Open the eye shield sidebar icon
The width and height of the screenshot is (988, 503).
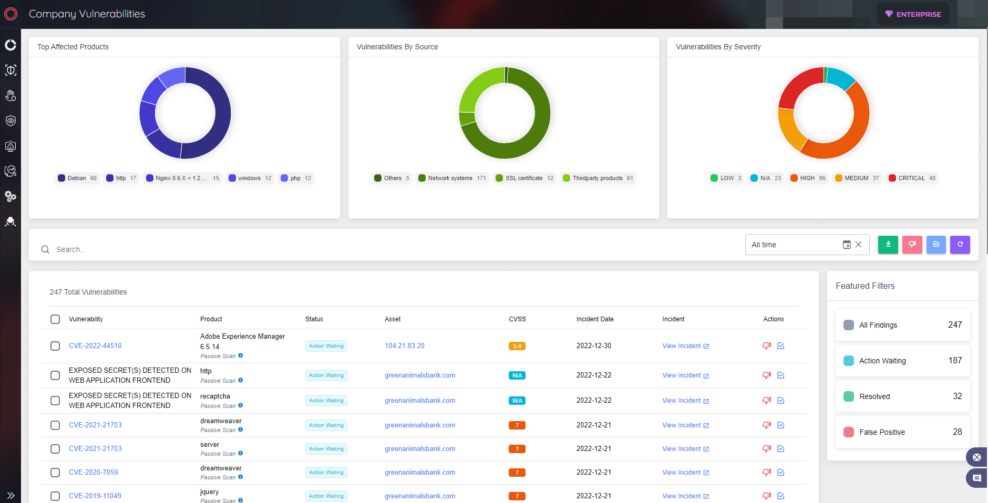(x=11, y=121)
